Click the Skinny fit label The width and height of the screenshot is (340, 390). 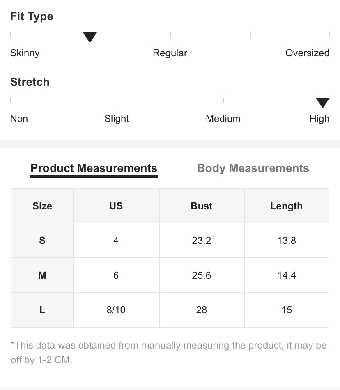coord(25,53)
